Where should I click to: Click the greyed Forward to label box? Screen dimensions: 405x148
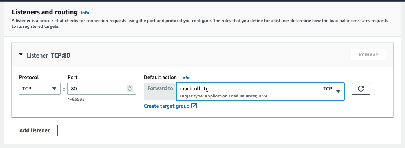coord(160,92)
